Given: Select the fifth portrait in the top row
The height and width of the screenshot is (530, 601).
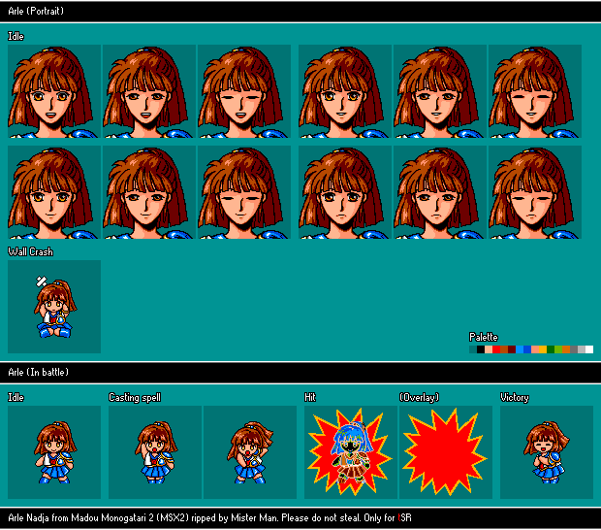Looking at the screenshot, I should click(x=440, y=91).
